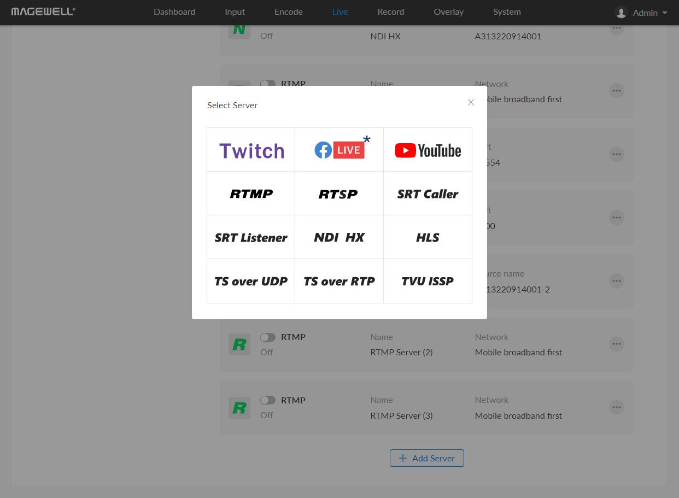Choose the Twitch server tile
This screenshot has width=679, height=498.
(251, 150)
